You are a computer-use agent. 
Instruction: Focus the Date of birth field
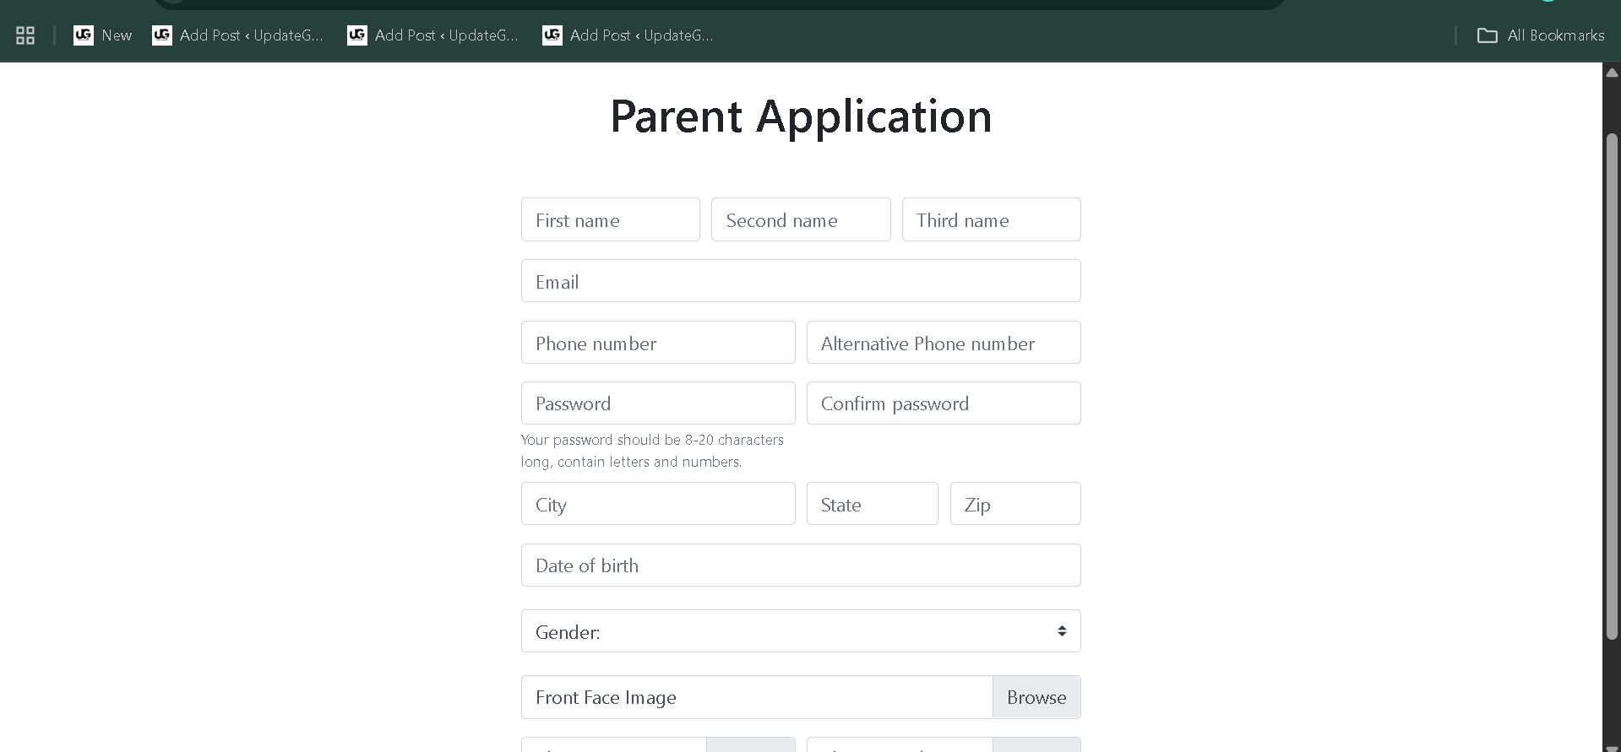[x=800, y=565]
